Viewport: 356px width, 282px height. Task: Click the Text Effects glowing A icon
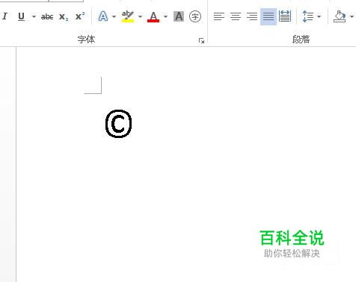coord(102,16)
